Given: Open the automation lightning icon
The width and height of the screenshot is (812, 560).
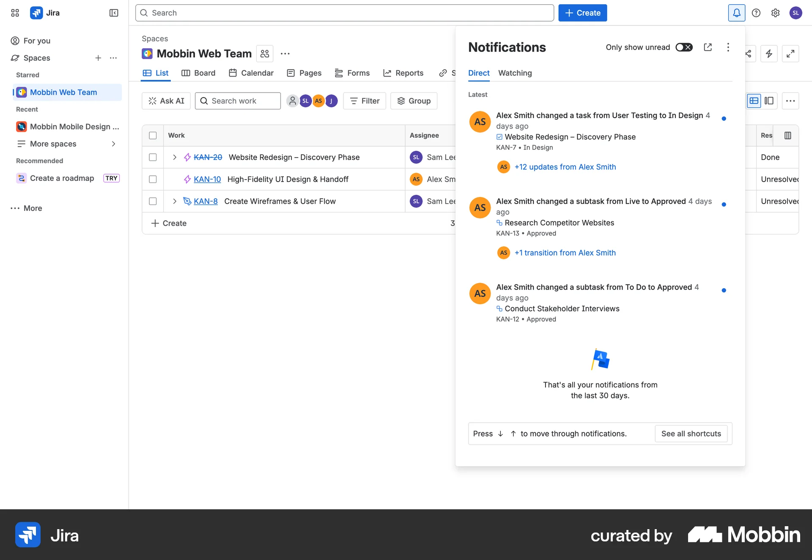Looking at the screenshot, I should pyautogui.click(x=769, y=54).
